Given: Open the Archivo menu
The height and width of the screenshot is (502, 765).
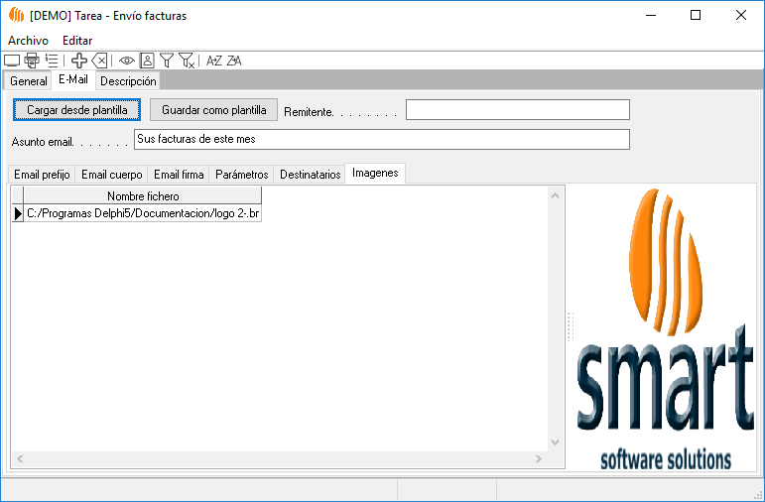Looking at the screenshot, I should (28, 41).
